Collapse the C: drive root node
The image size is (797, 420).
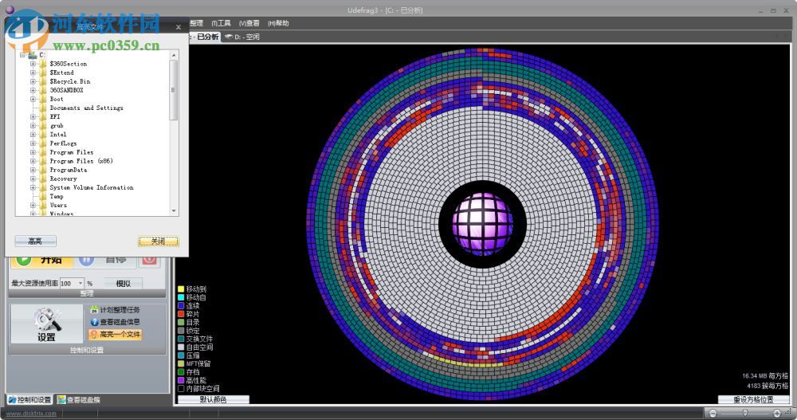point(22,55)
